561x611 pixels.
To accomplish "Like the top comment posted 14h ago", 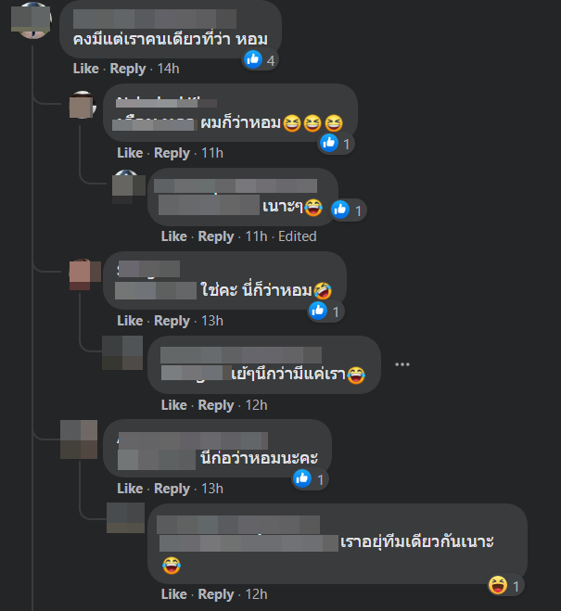I will point(85,69).
